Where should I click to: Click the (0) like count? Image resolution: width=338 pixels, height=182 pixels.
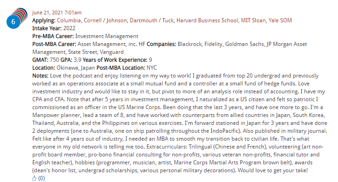coord(42,178)
